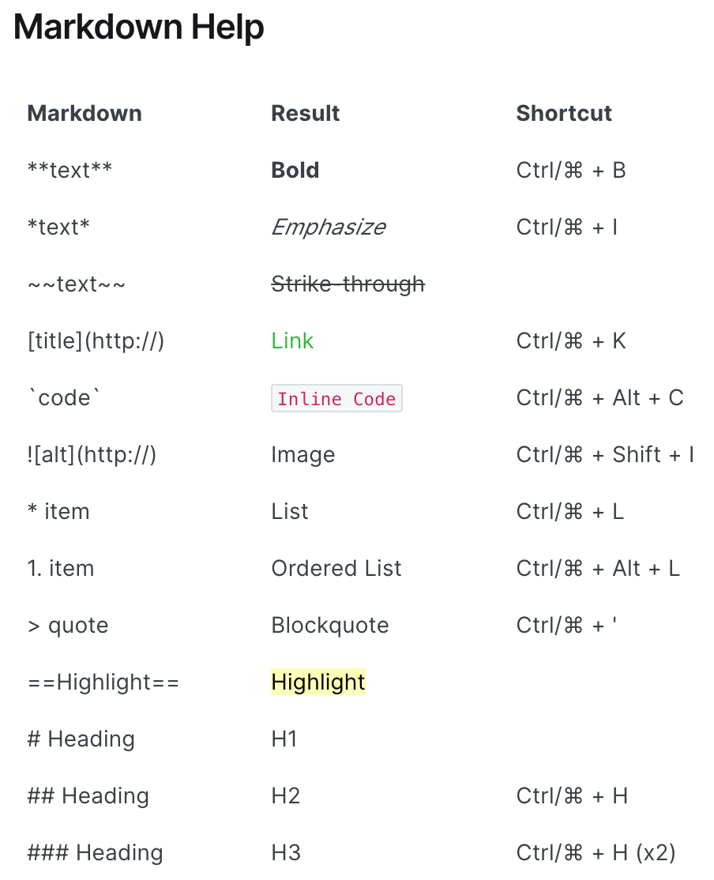
Task: Click the bold 'Bold' result text
Action: point(295,170)
